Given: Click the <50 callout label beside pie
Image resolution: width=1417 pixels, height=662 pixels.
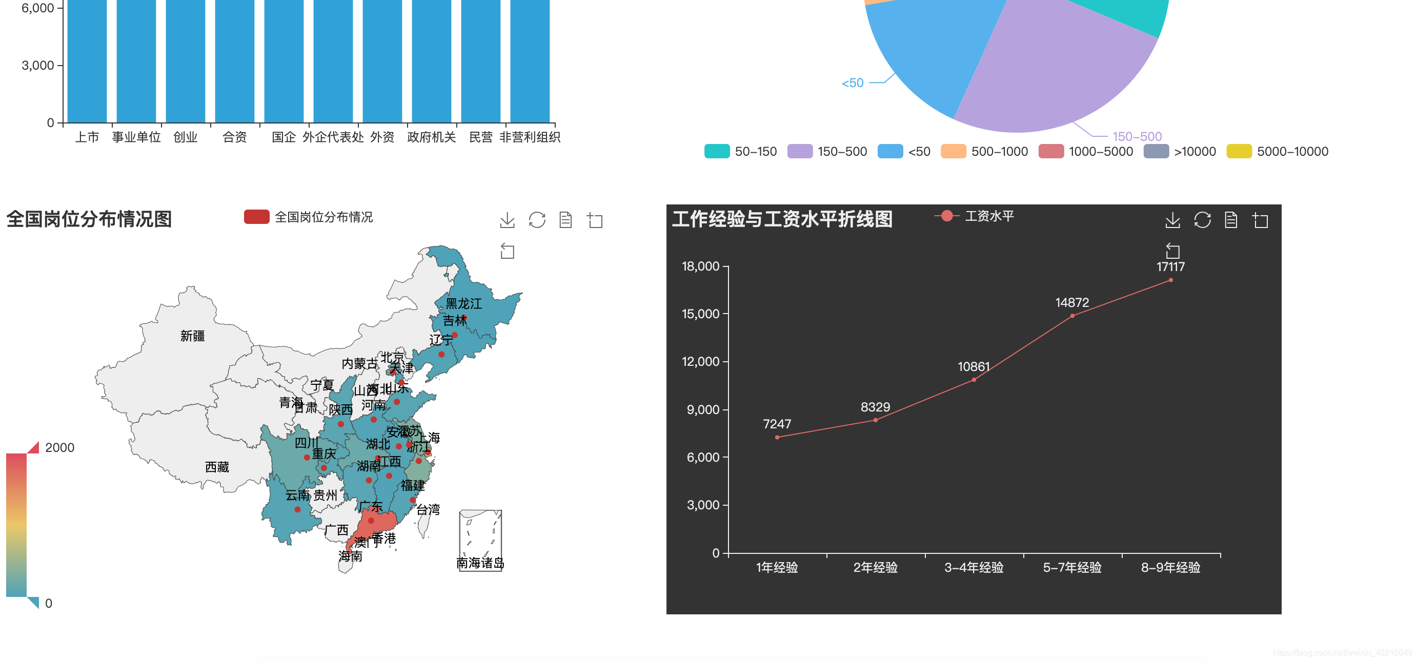Looking at the screenshot, I should click(x=853, y=83).
